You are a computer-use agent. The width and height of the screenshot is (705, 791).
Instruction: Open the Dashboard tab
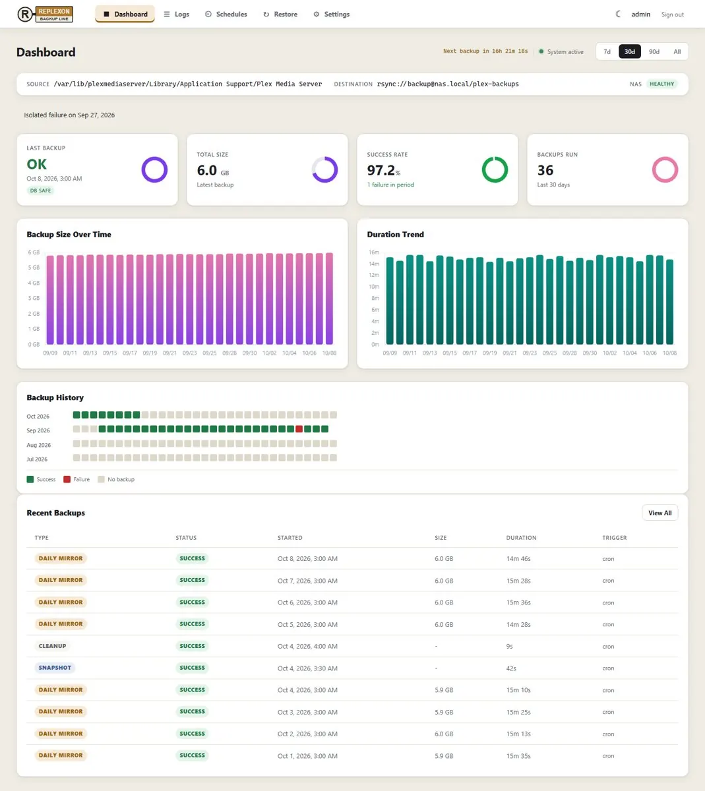click(125, 14)
